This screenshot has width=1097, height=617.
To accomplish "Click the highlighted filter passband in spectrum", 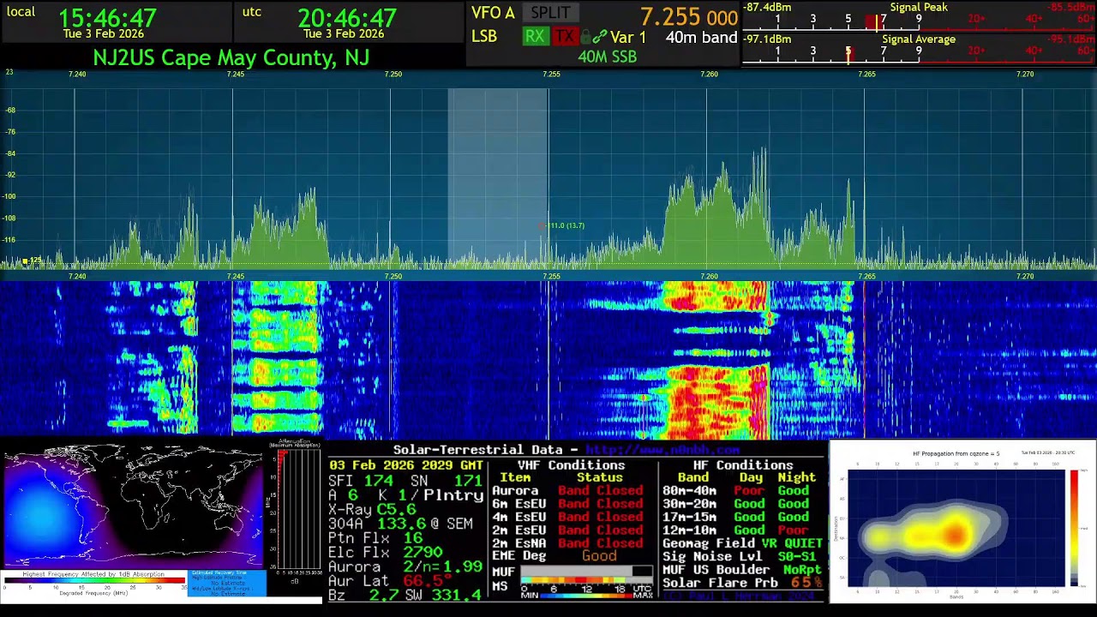I will coord(498,178).
